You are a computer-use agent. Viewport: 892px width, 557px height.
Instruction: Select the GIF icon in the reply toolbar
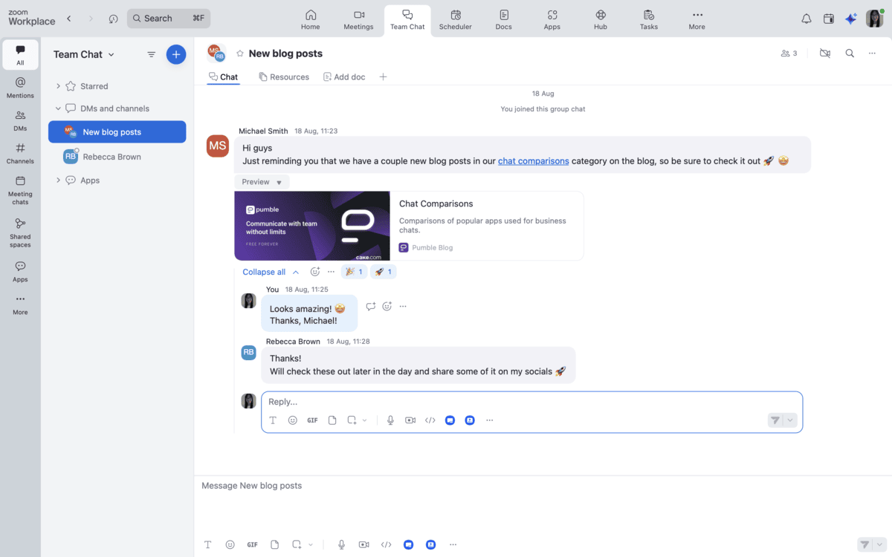point(312,420)
